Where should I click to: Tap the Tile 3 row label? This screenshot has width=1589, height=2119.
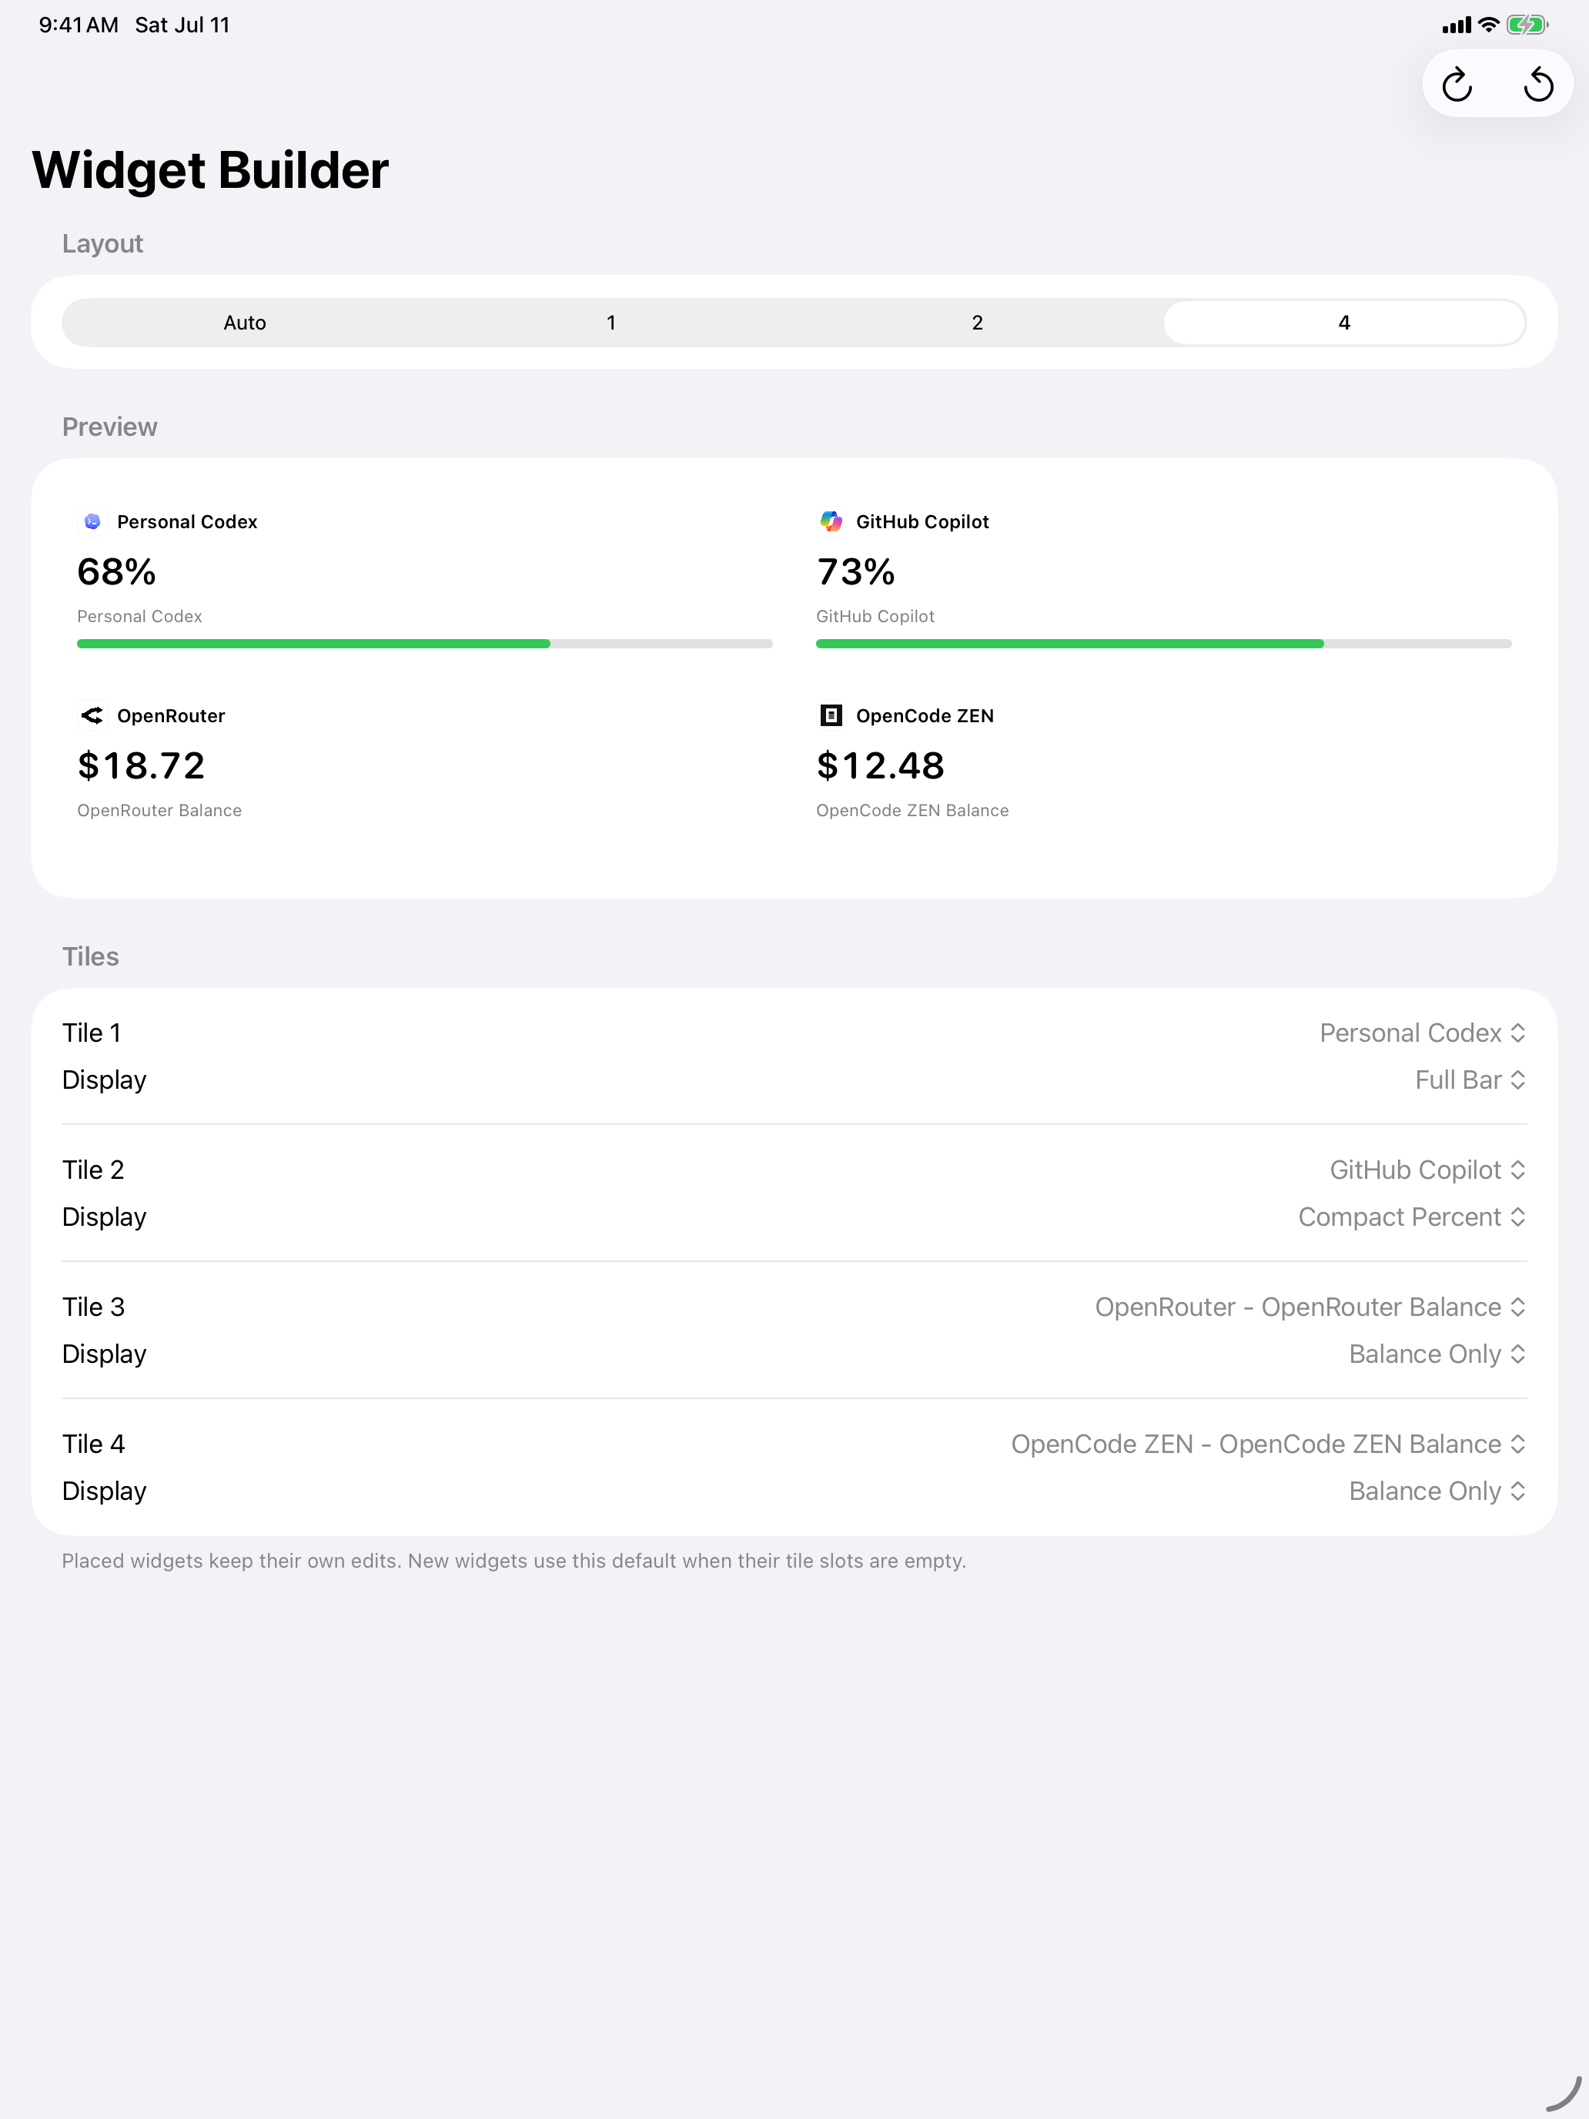click(x=93, y=1307)
